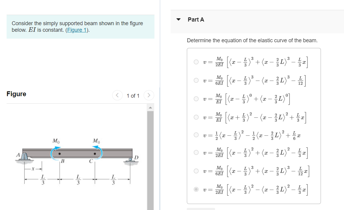Select the first elastic curve answer option
344x210 pixels.
tap(196, 62)
